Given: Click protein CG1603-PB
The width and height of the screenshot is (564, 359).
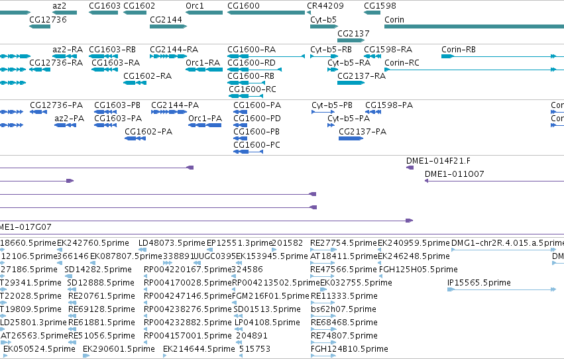Looking at the screenshot, I should tap(105, 112).
